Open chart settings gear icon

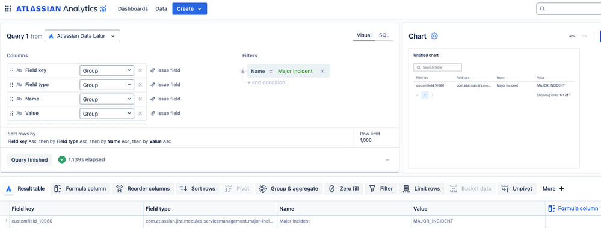coord(434,36)
